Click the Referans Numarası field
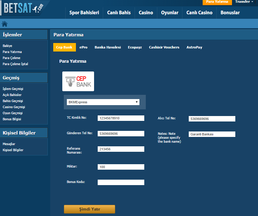The image size is (258, 216). click(x=121, y=149)
